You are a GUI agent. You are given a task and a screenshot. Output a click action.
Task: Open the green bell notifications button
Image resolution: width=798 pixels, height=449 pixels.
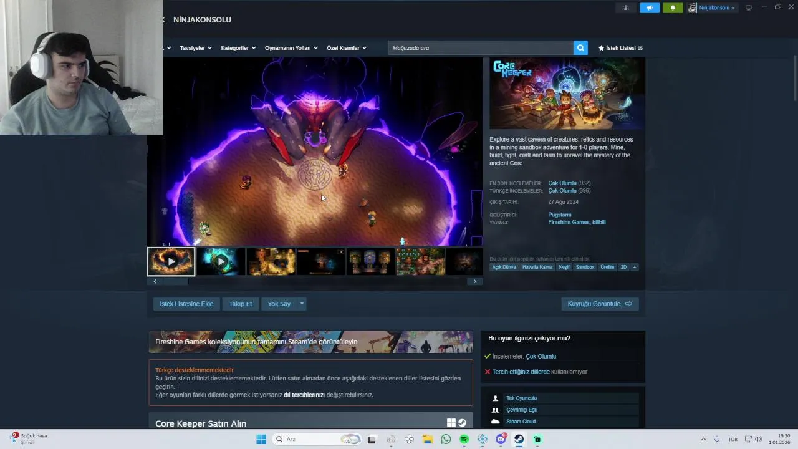tap(673, 8)
